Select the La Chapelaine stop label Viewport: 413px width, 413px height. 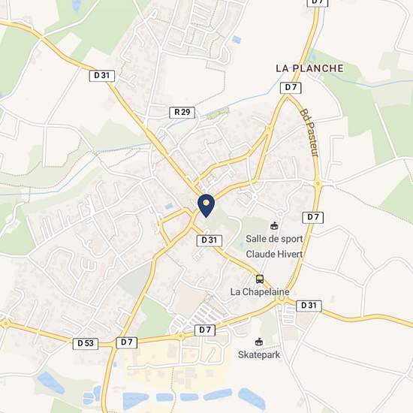pyautogui.click(x=260, y=292)
